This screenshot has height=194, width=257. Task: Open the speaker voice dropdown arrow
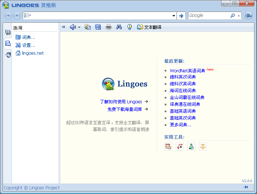click(x=79, y=27)
